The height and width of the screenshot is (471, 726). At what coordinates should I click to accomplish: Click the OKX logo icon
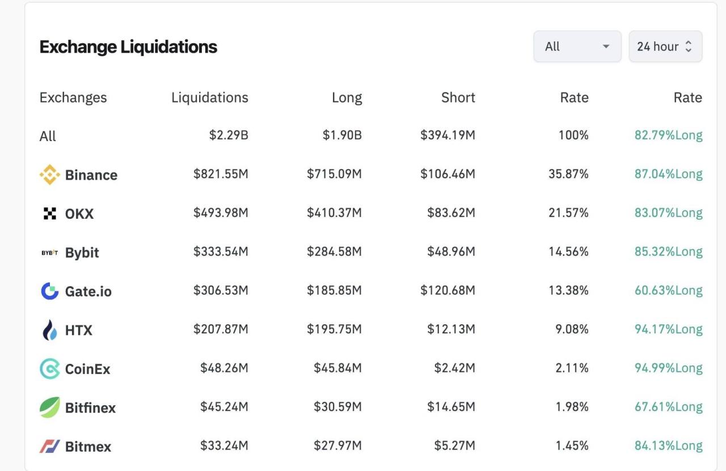(49, 214)
